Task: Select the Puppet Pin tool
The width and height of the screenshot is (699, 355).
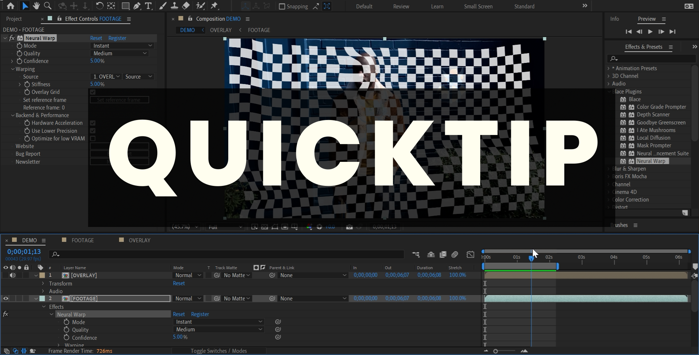Action: coord(214,6)
